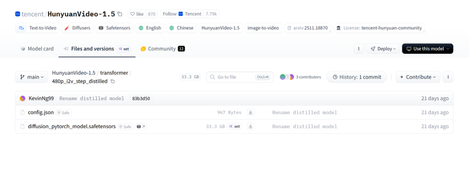Switch to Model card tab

[x=37, y=49]
